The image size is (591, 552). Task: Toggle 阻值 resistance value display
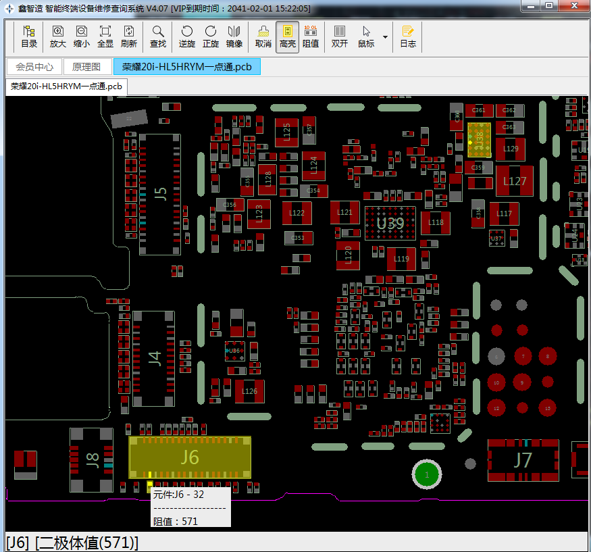[x=311, y=36]
